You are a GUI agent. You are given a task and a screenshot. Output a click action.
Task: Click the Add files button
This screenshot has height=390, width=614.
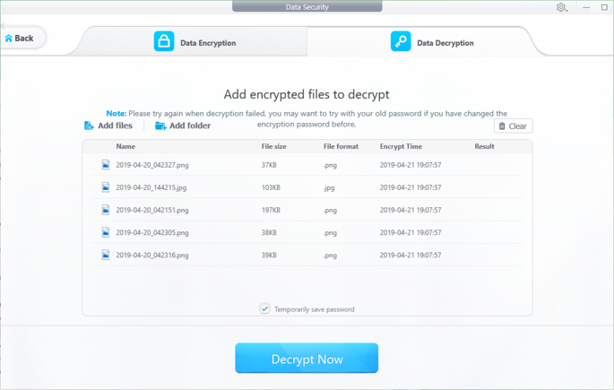click(x=108, y=126)
